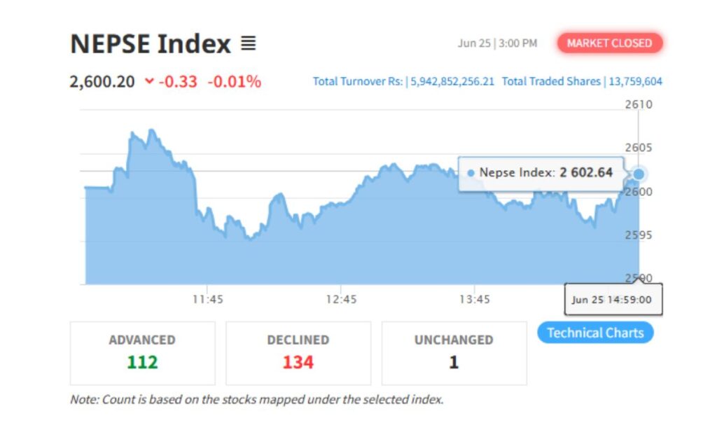
Task: Click the blue data point marker on chart
Action: tap(639, 172)
